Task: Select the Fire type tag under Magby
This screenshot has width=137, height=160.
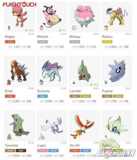Action: click(x=10, y=42)
